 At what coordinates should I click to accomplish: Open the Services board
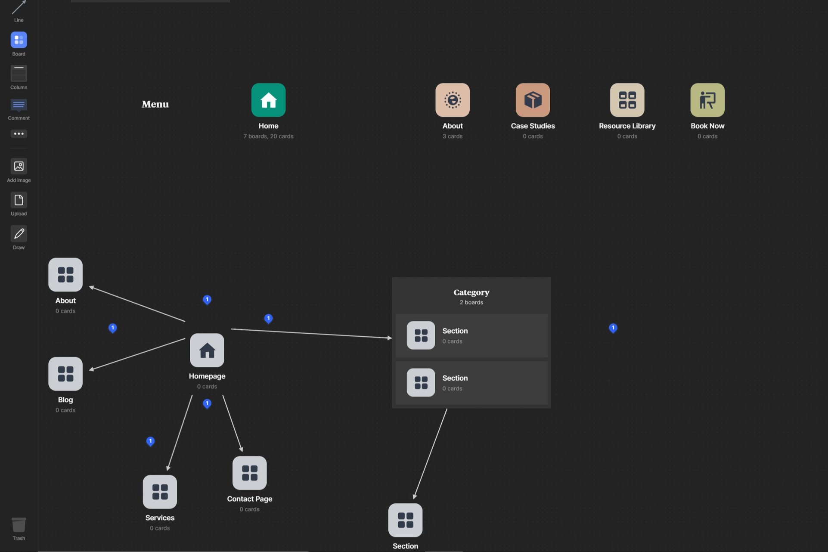click(160, 492)
